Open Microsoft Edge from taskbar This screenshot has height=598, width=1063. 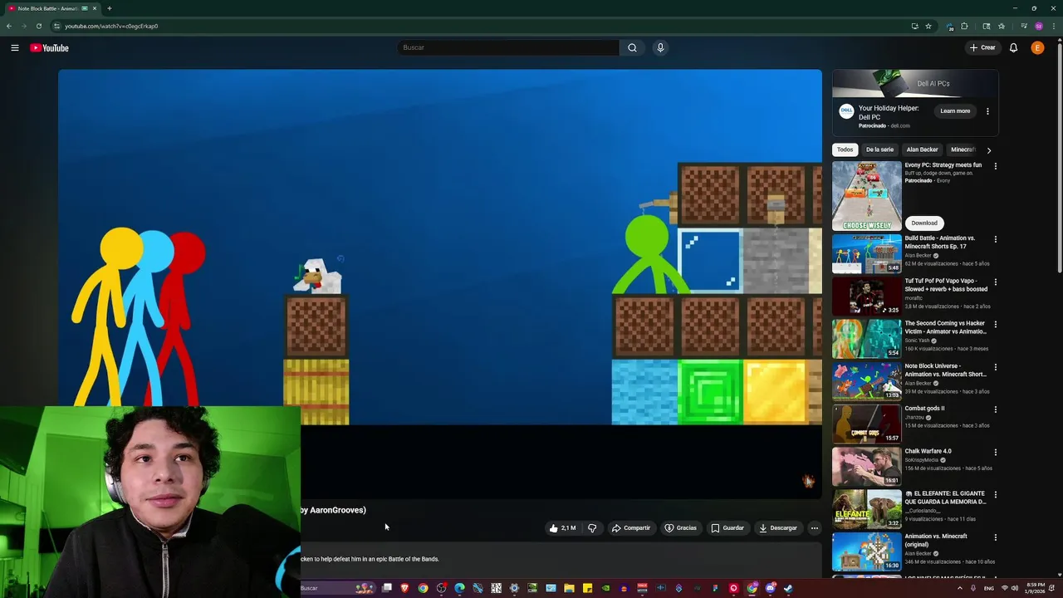point(459,588)
